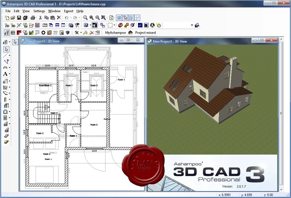Open the Edit menu
291x198 pixels.
coord(17,11)
